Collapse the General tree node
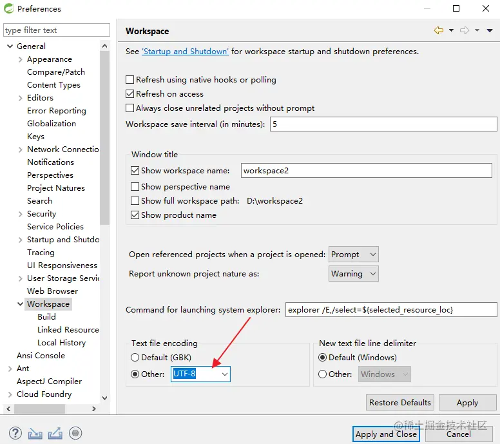Screen dimensions: 500x444 [x=10, y=46]
